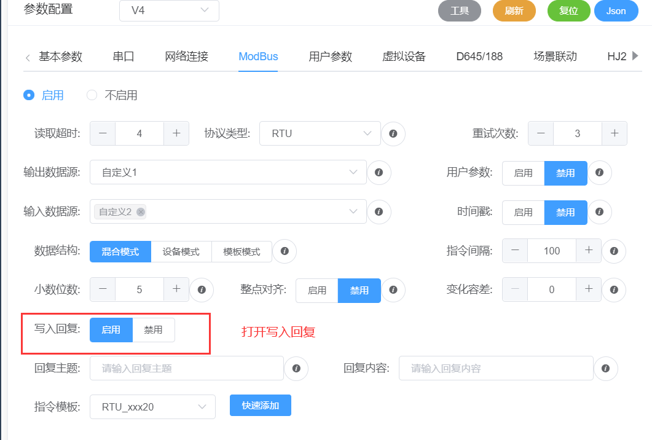The image size is (652, 440).
Task: Click the green 复位 button
Action: tap(569, 11)
